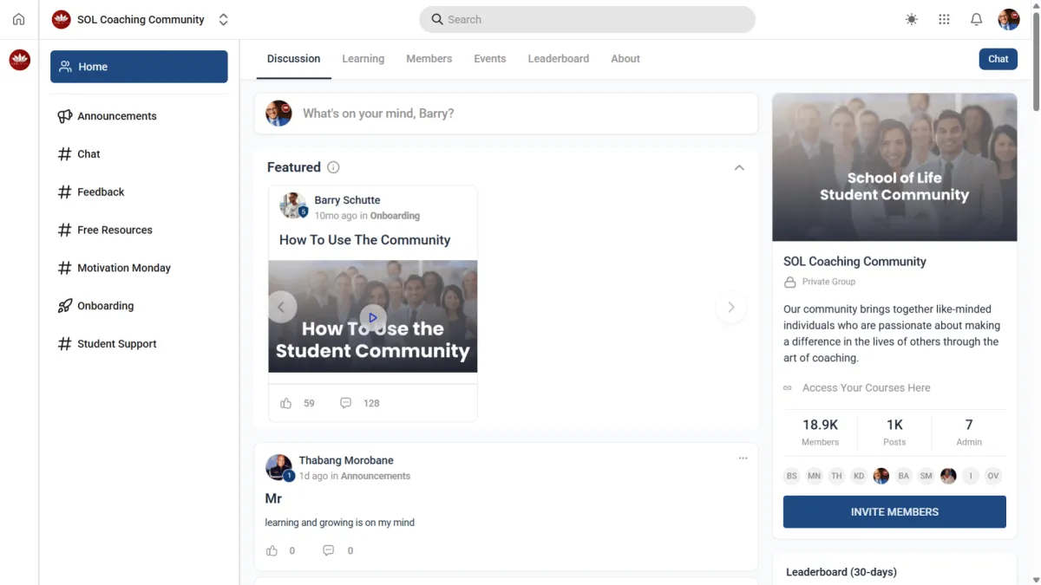
Task: Open the Onboarding category link on the featured post
Action: click(x=395, y=216)
